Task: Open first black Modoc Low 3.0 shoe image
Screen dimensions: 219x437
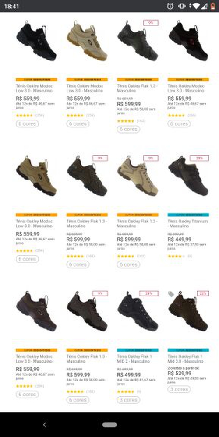Action: [x=36, y=41]
